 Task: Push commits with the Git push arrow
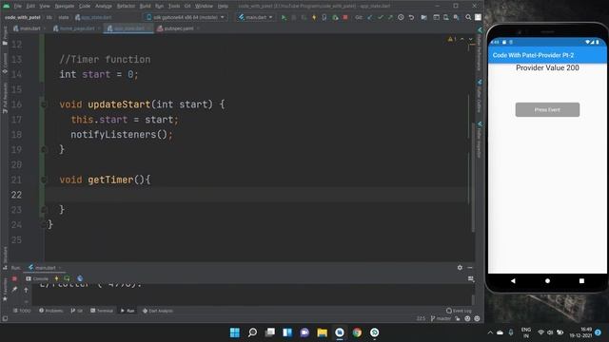click(390, 17)
